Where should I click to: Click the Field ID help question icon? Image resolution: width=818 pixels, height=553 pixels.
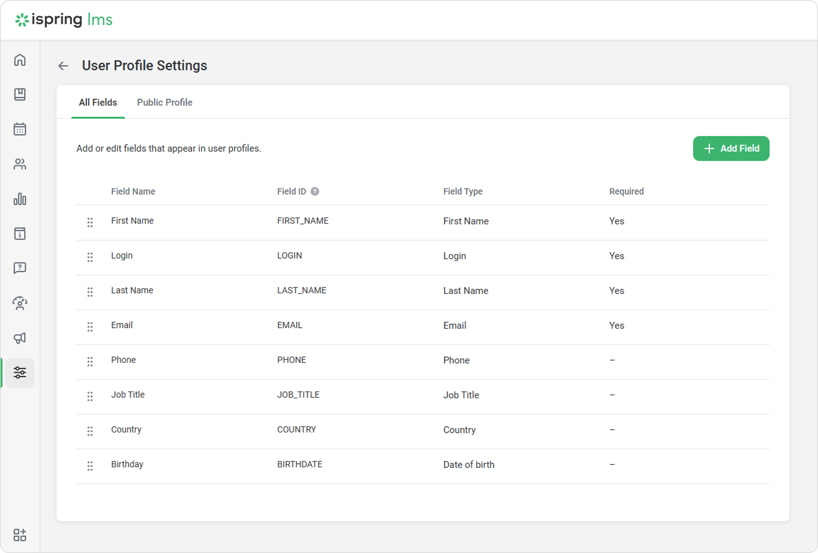[315, 191]
